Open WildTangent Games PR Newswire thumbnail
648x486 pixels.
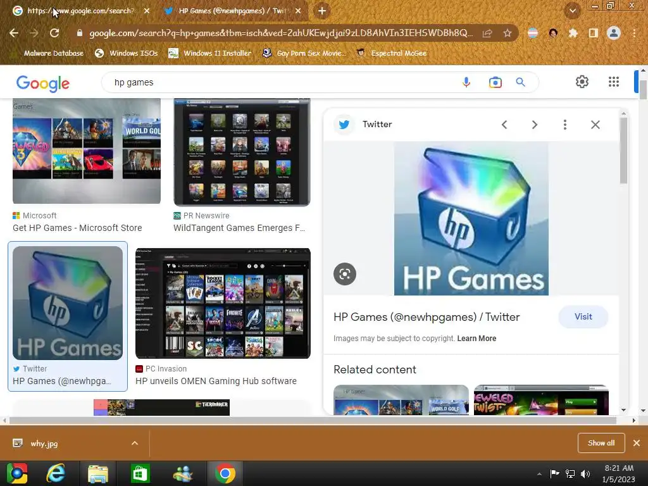(242, 152)
